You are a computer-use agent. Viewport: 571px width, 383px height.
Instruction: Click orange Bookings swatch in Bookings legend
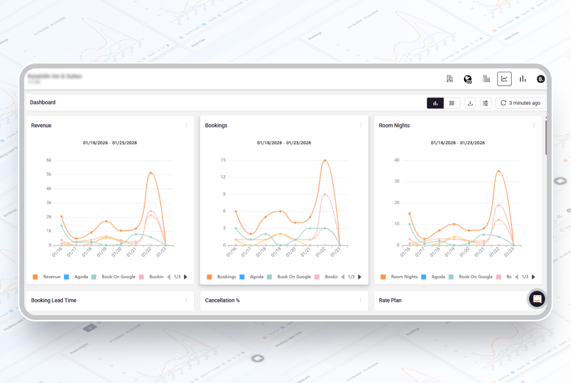tap(209, 277)
